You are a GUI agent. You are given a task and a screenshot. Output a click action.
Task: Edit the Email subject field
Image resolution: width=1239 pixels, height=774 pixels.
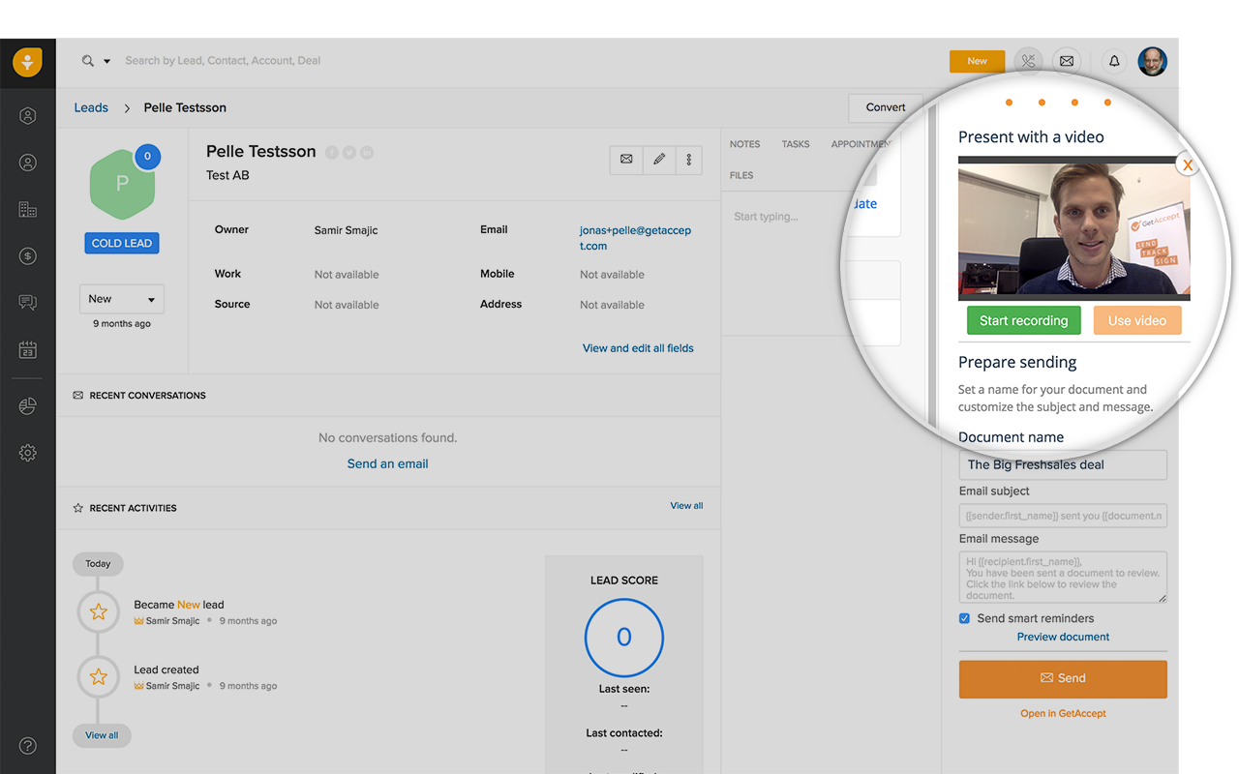pyautogui.click(x=1063, y=516)
